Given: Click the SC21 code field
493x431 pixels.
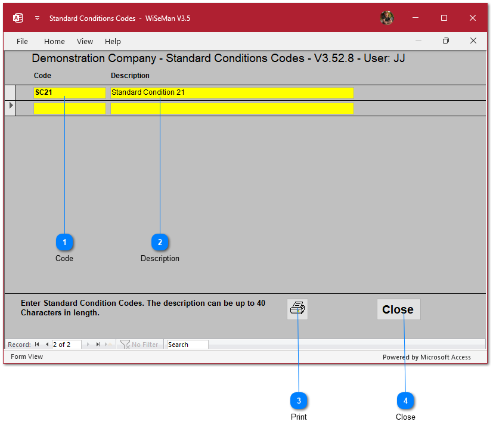Looking at the screenshot, I should 70,93.
